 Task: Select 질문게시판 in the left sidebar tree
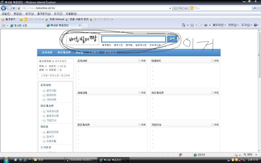pyautogui.click(x=53, y=116)
